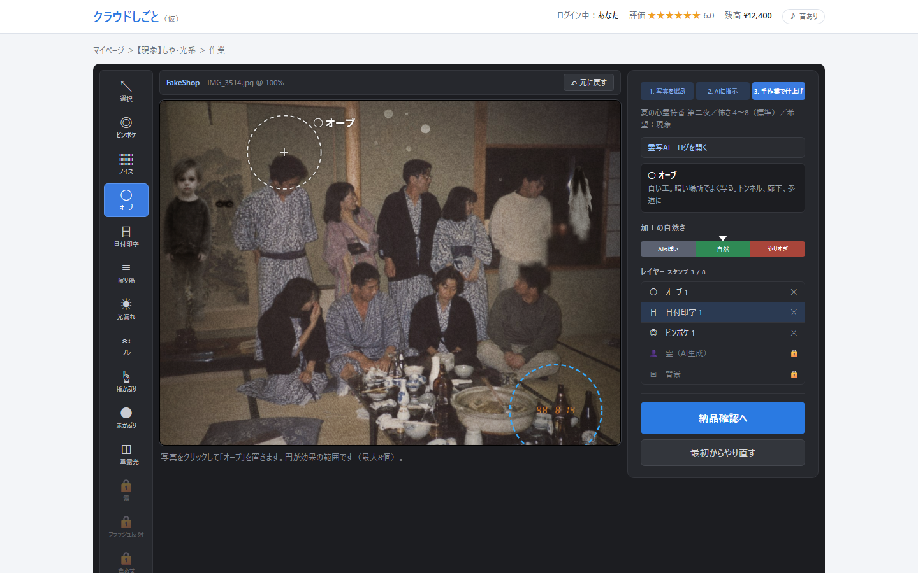Screen dimensions: 918x573
Task: Select the 選択 arrow tool
Action: 126,91
